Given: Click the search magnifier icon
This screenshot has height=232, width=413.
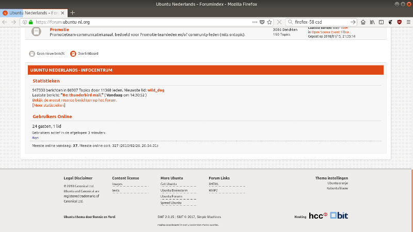Looking at the screenshot, I should [x=290, y=22].
